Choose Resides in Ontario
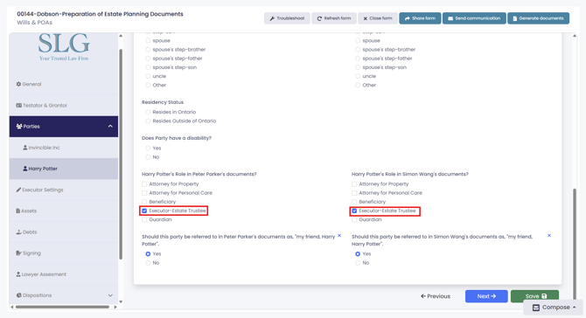Screen dimensions: 586x318 (x=148, y=112)
